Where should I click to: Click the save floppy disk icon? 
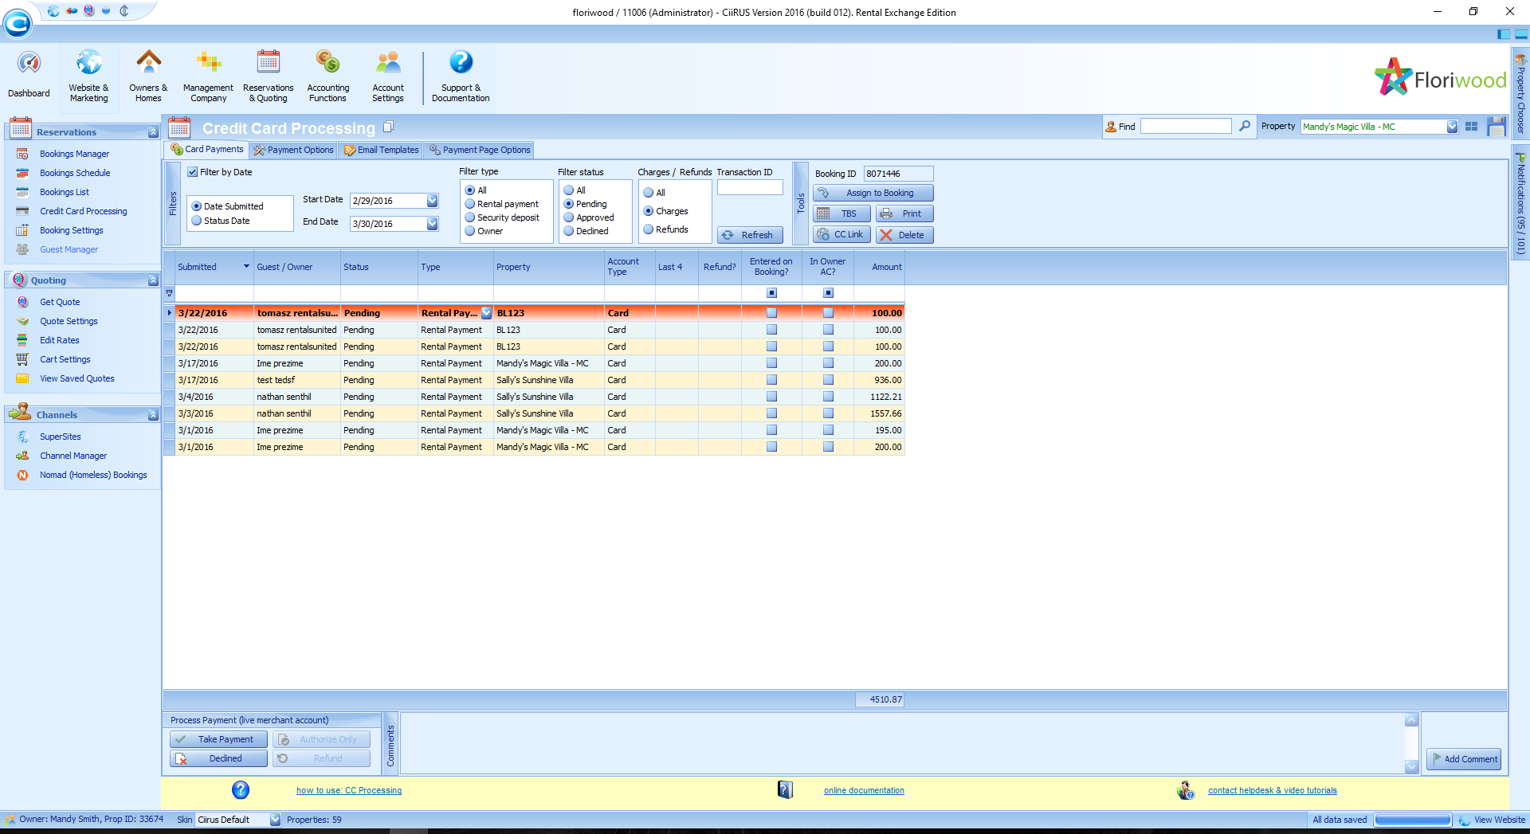1497,127
